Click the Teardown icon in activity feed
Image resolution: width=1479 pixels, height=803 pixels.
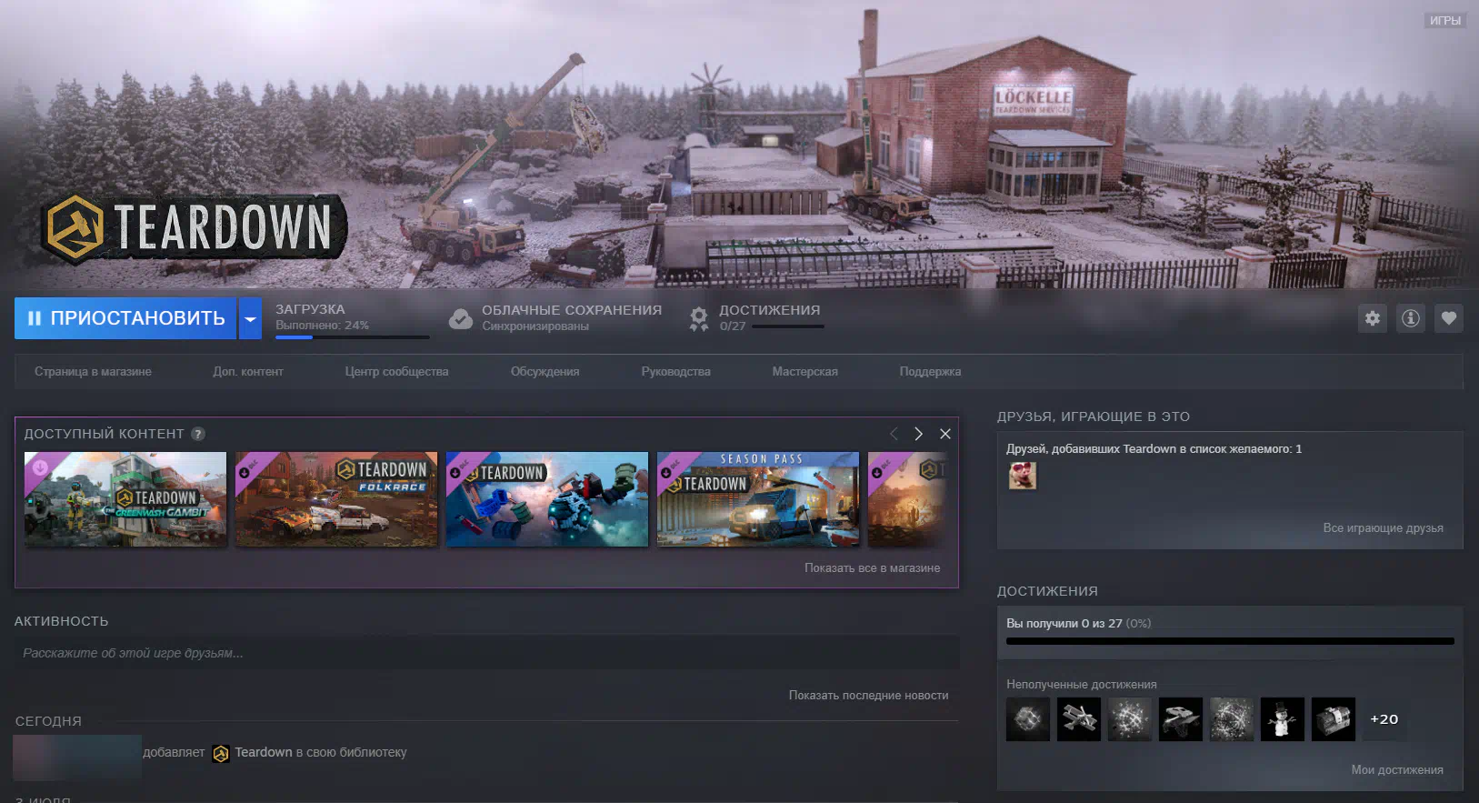[x=221, y=753]
